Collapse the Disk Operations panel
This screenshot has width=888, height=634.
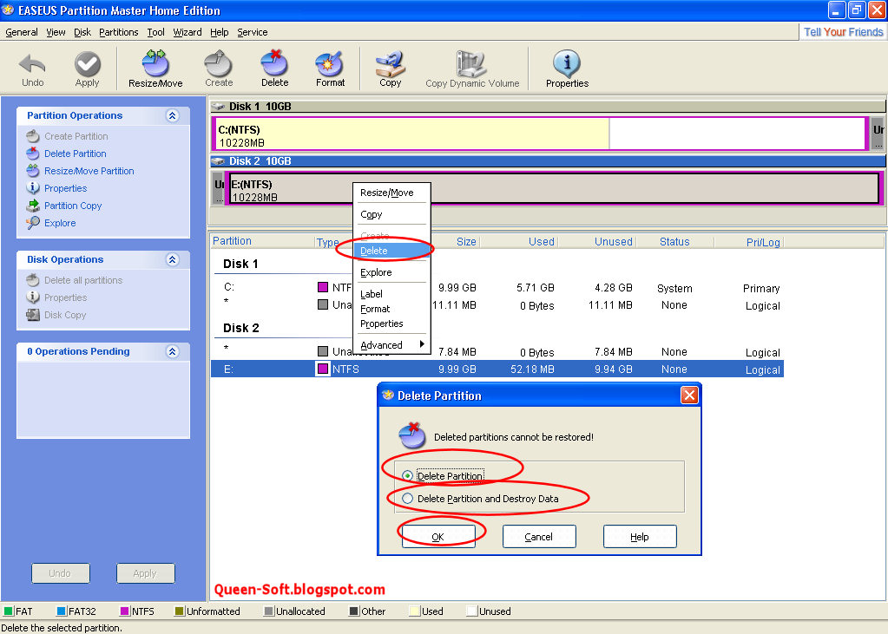coord(172,259)
